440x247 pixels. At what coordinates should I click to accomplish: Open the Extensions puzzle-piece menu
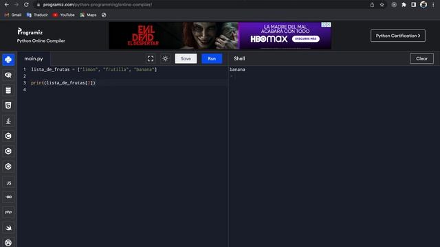pos(404,5)
